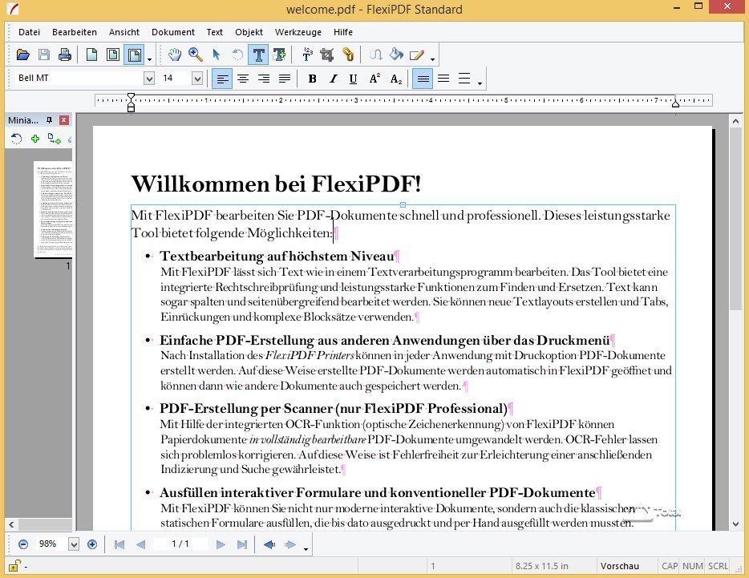Select the Hand pan tool

pos(175,55)
